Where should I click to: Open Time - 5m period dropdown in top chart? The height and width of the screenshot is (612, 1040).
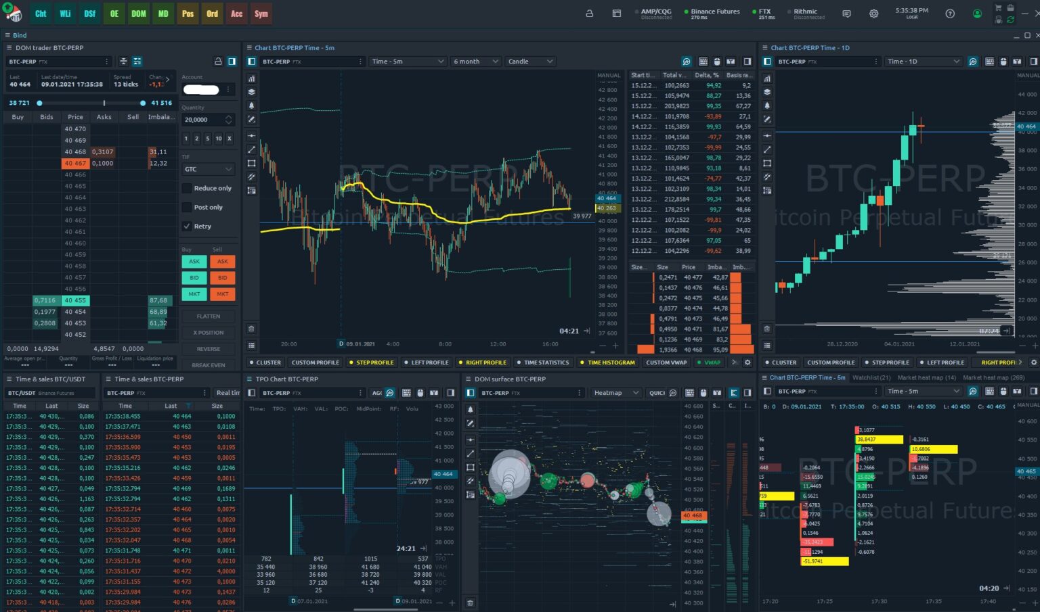(x=408, y=62)
